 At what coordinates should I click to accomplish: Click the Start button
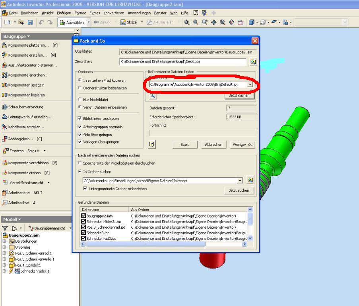pyautogui.click(x=185, y=145)
